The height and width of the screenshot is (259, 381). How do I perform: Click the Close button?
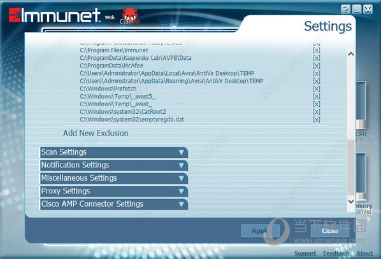click(x=330, y=230)
